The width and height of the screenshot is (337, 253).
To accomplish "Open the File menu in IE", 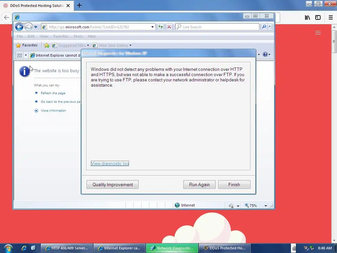I will tap(19, 36).
